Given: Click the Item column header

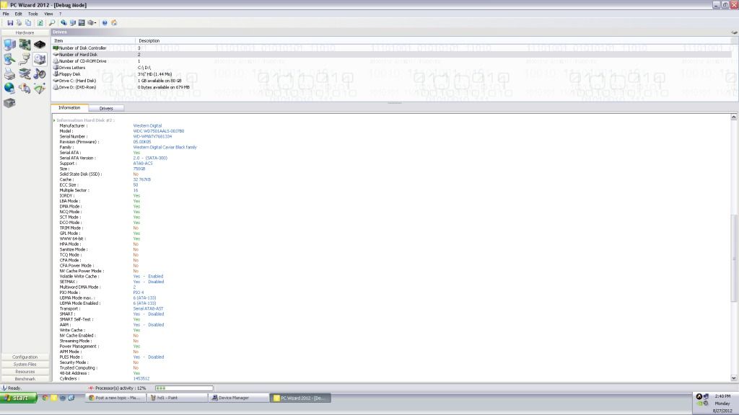Looking at the screenshot, I should point(93,41).
